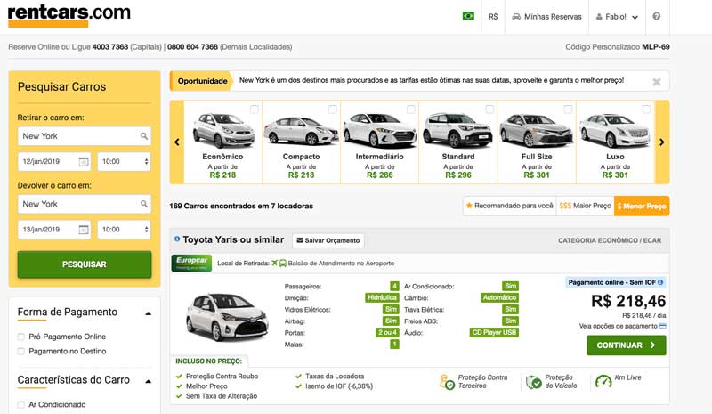Click the pickup date 12/jan/2019 field

coord(54,162)
